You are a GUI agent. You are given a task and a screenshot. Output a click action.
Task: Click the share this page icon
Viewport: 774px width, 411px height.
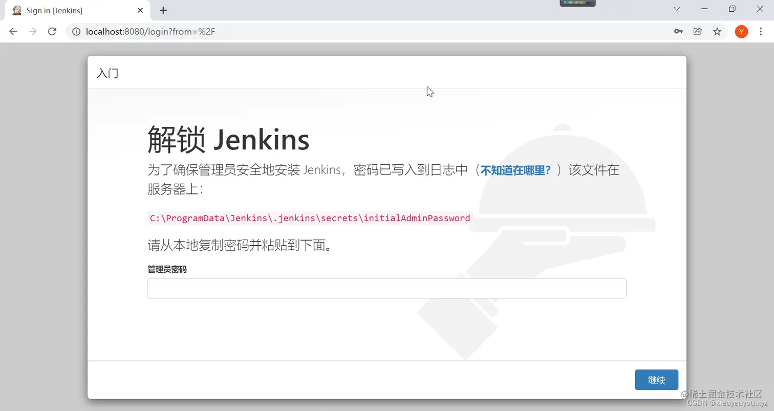coord(697,31)
